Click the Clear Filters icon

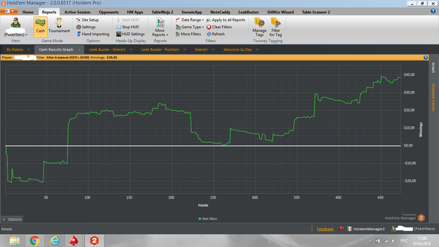click(x=209, y=27)
